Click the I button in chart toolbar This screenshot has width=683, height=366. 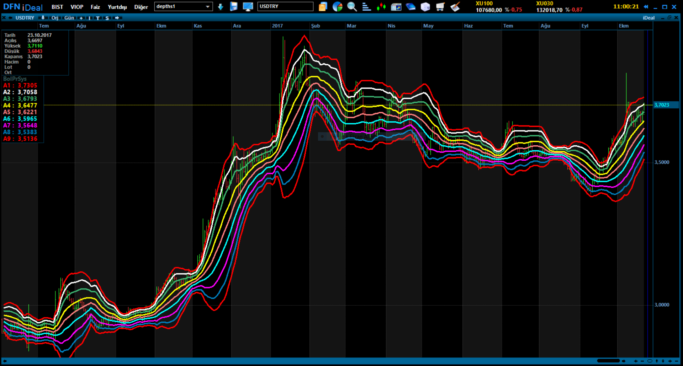pyautogui.click(x=89, y=18)
